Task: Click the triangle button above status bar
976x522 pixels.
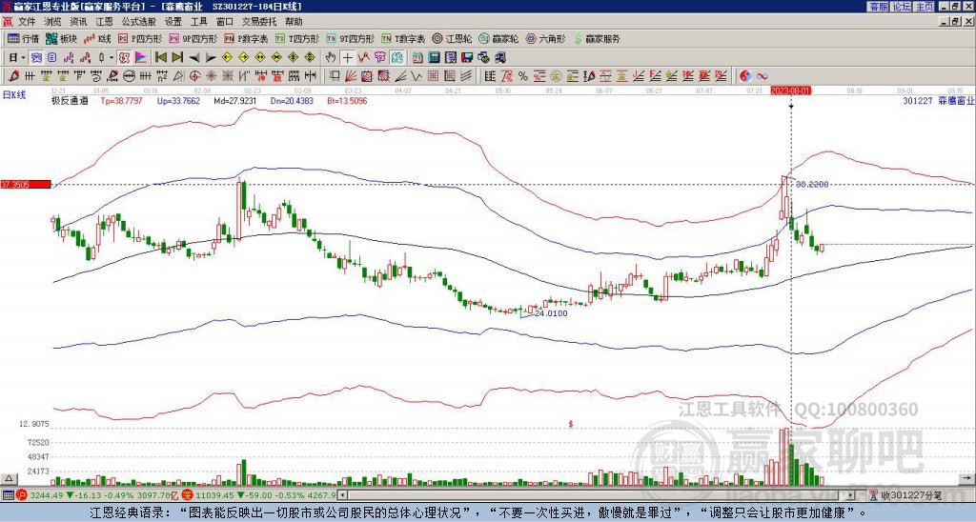Action: (9, 478)
